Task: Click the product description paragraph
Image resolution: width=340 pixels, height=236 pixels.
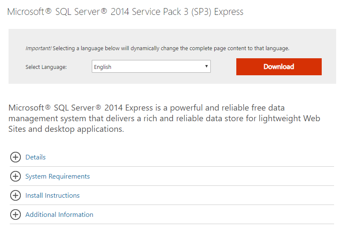Action: coord(164,118)
